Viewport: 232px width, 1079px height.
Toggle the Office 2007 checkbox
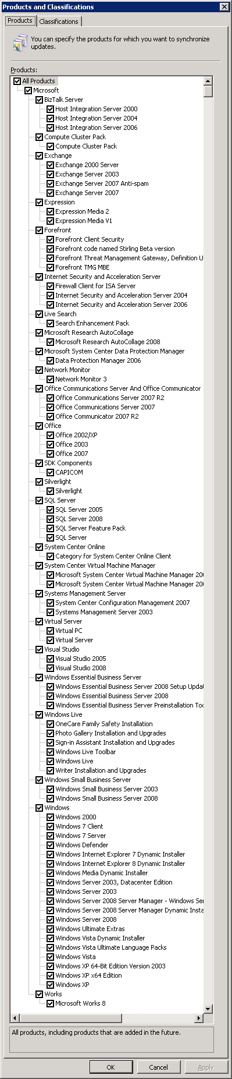pyautogui.click(x=50, y=454)
